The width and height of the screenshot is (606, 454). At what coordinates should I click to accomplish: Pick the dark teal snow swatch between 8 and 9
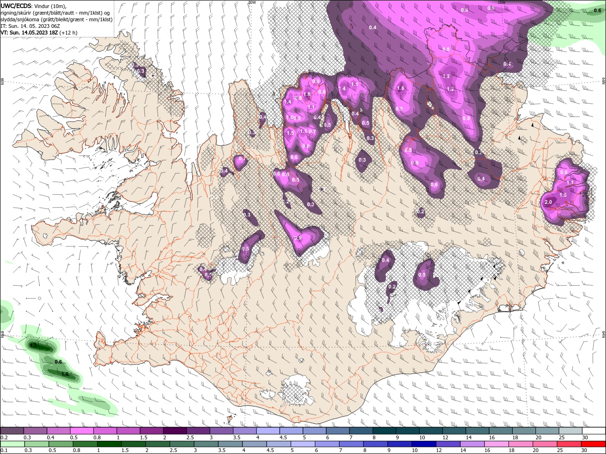tap(384, 431)
